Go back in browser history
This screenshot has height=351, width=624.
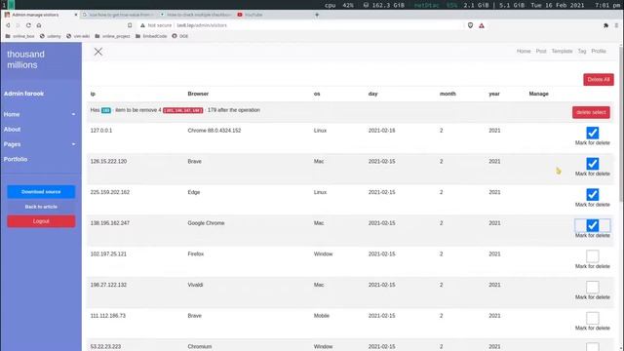tap(8, 25)
